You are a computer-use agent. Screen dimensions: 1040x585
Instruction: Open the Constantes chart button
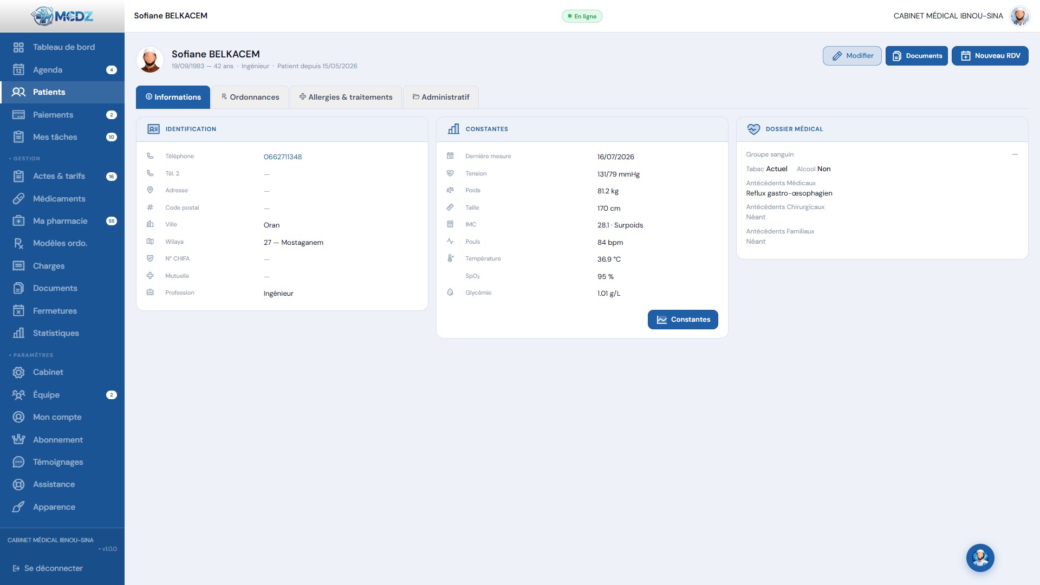[x=682, y=320]
